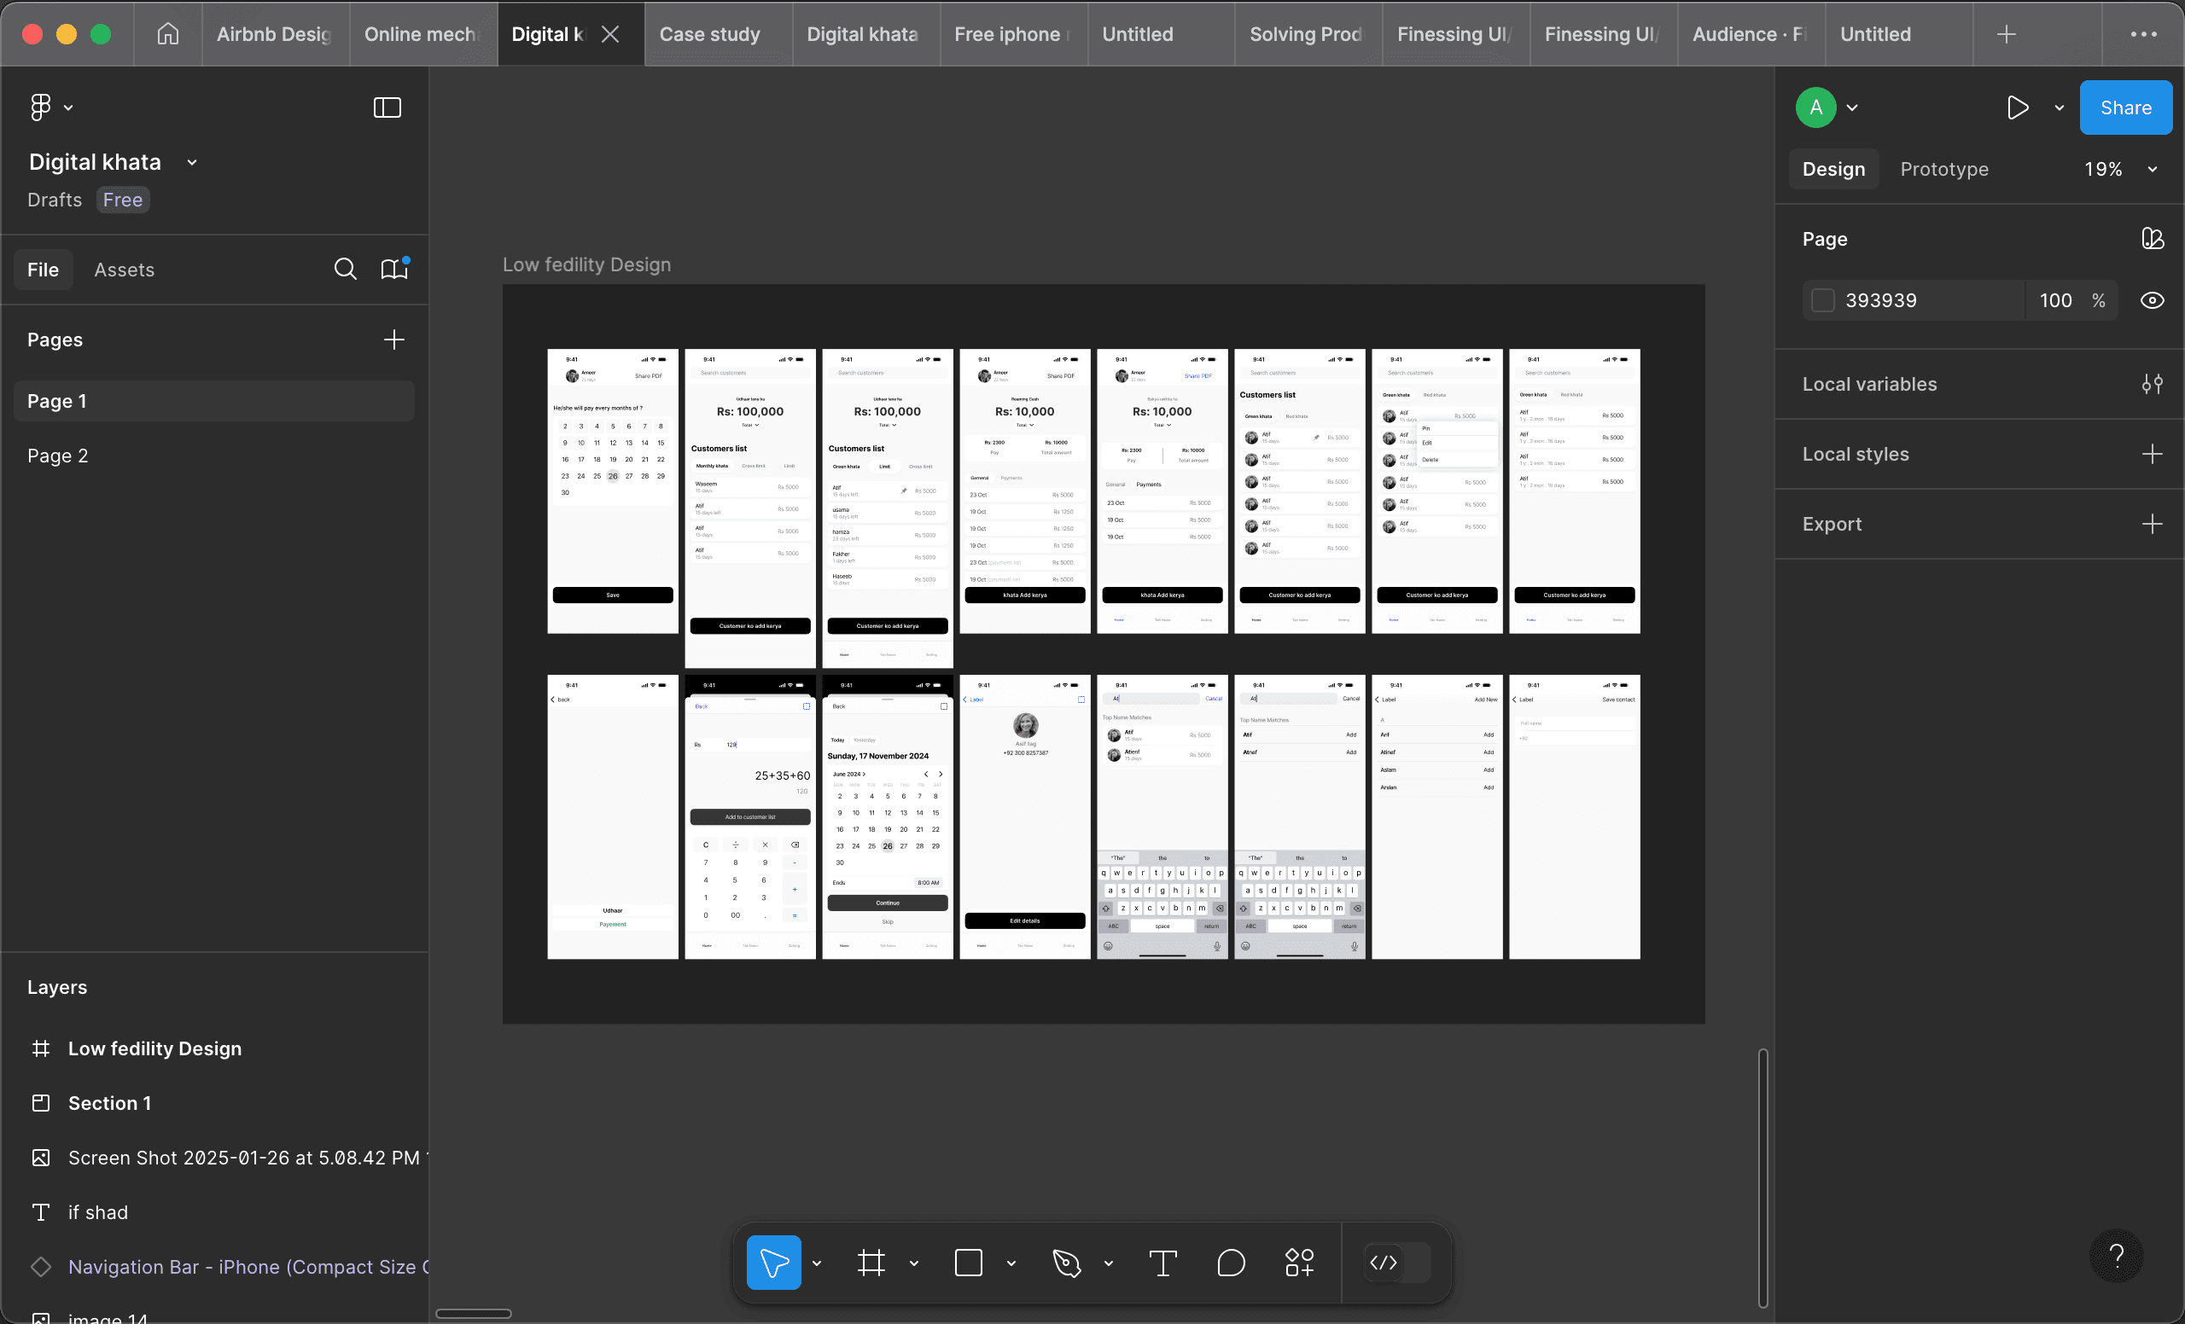Screen dimensions: 2185x1324
Task: Select Page 2 in pages list
Action: click(x=58, y=456)
